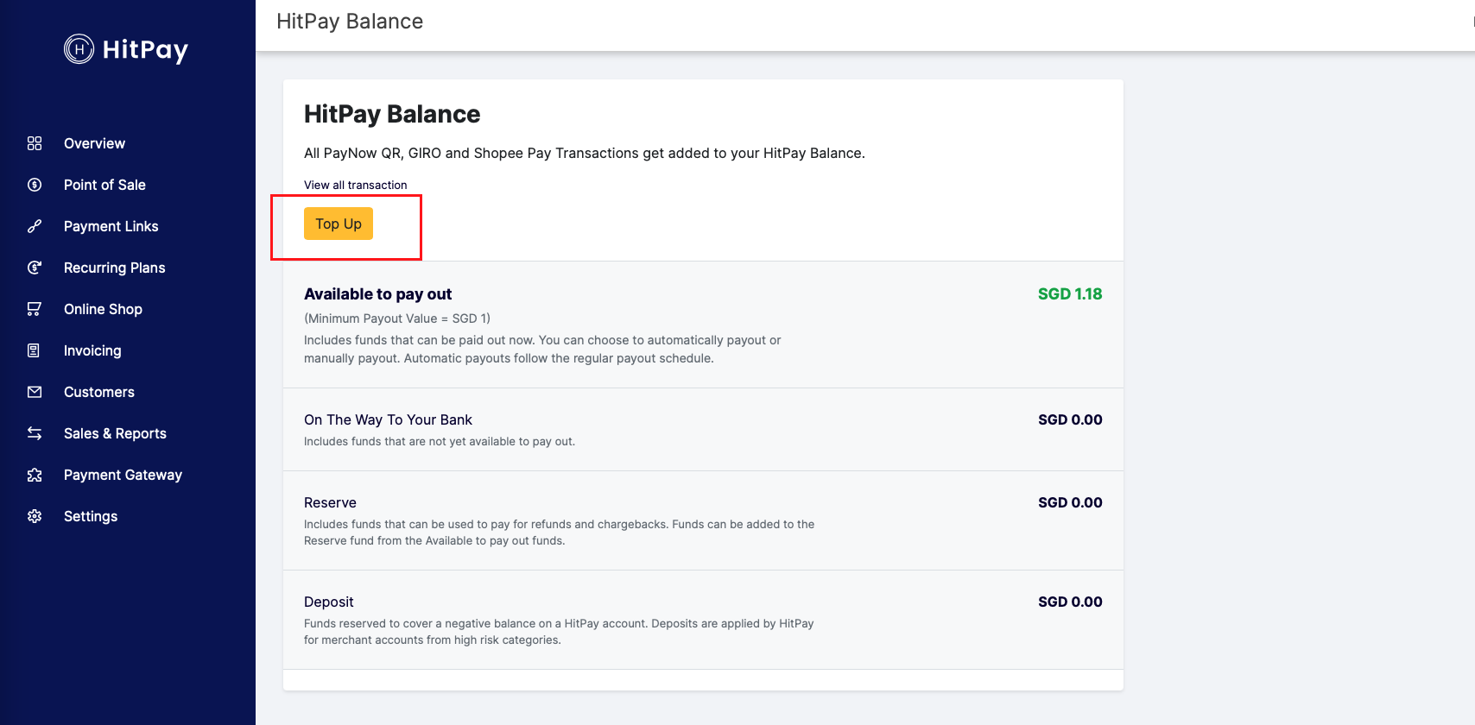View Sales & Reports

115,433
